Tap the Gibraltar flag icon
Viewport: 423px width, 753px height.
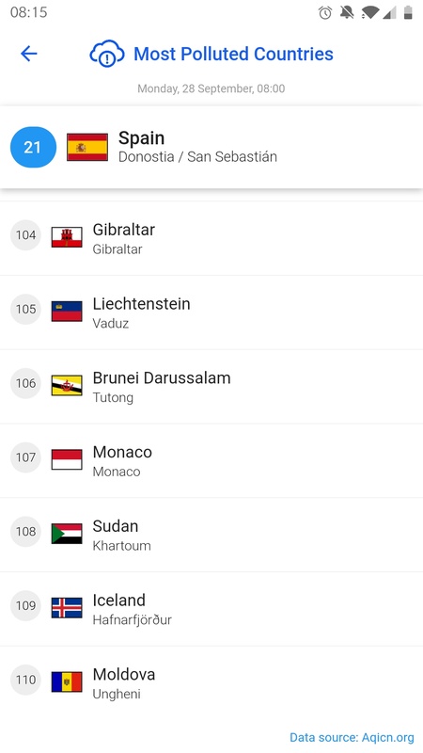click(67, 237)
